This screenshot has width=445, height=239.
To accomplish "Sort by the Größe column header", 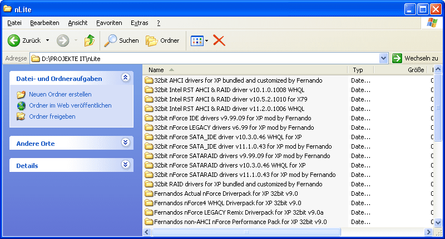I will point(402,70).
